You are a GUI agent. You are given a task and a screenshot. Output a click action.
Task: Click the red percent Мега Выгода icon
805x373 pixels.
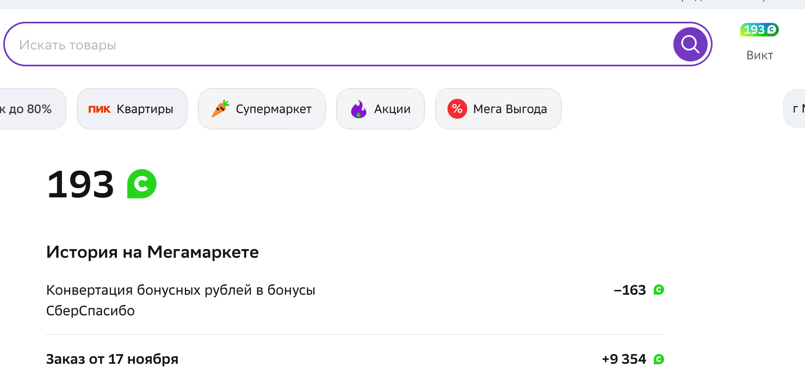[x=457, y=109]
